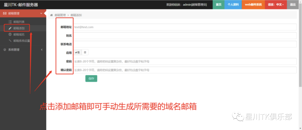This screenshot has height=130, width=302.
Task: Open the web邮件系统 button
Action: point(253,5)
